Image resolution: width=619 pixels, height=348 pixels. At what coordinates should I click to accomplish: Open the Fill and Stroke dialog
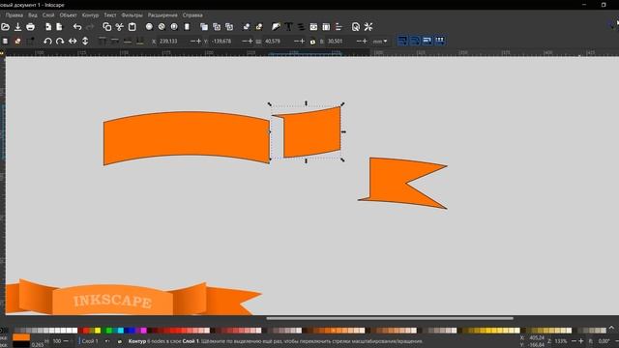tap(276, 27)
